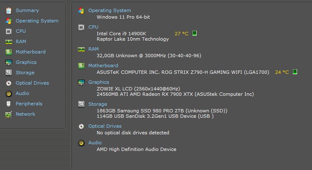Click the CPU chip icon in sidebar
The height and width of the screenshot is (170, 312).
[x=8, y=31]
